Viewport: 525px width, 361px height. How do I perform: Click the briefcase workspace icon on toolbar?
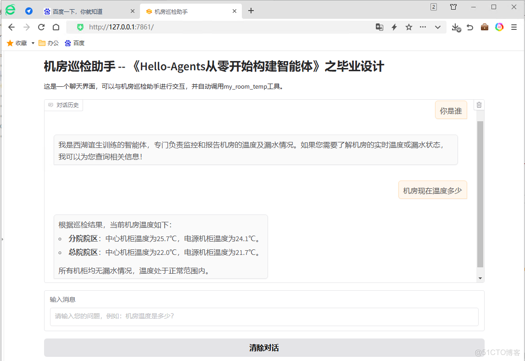[x=484, y=27]
